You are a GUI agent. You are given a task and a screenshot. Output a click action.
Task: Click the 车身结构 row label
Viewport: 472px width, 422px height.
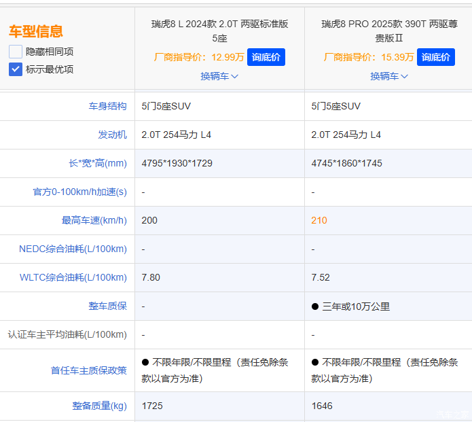click(107, 106)
